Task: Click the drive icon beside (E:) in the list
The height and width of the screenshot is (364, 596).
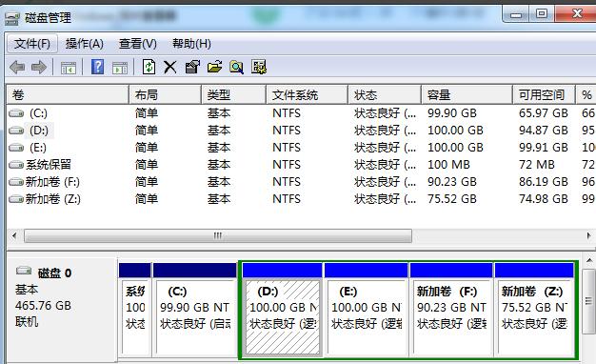Action: pos(16,148)
